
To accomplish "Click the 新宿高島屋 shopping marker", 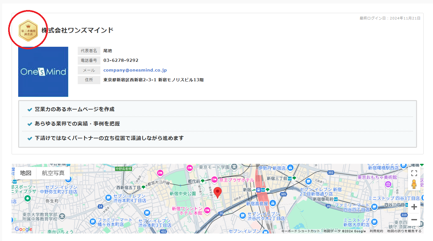I will [x=272, y=204].
